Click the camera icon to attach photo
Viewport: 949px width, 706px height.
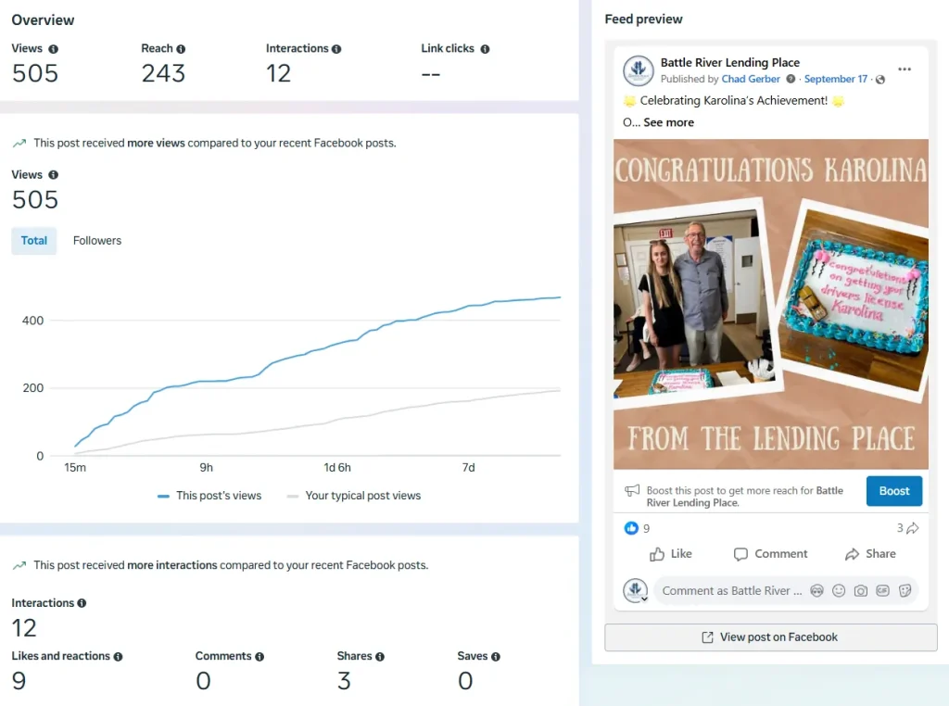tap(861, 591)
